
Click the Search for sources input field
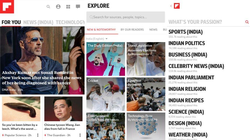point(126,17)
